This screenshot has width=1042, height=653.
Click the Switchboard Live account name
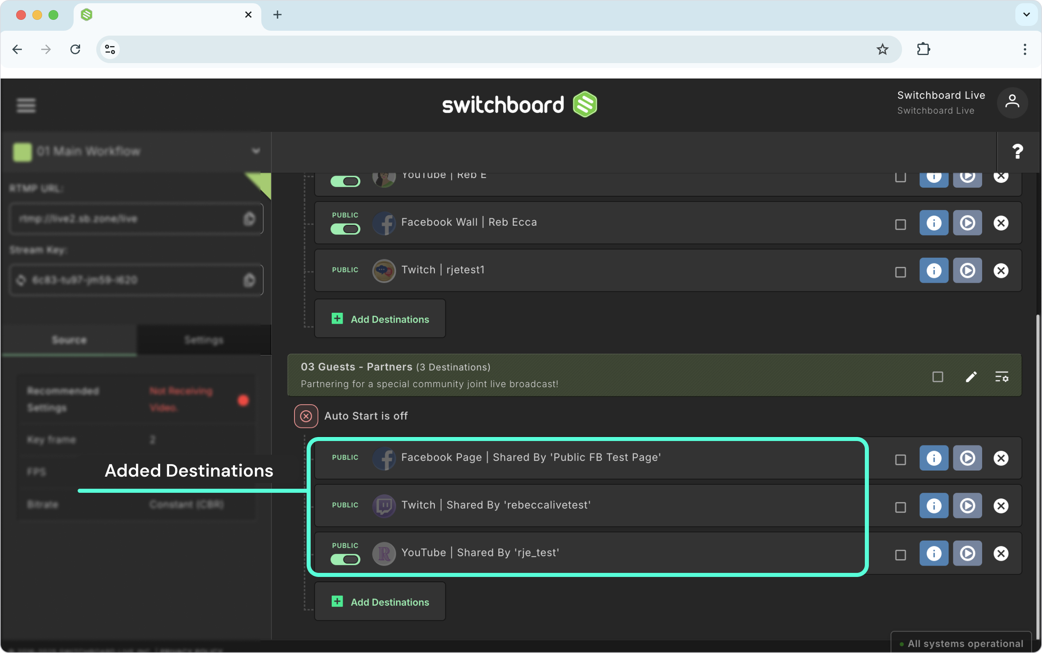pos(940,95)
